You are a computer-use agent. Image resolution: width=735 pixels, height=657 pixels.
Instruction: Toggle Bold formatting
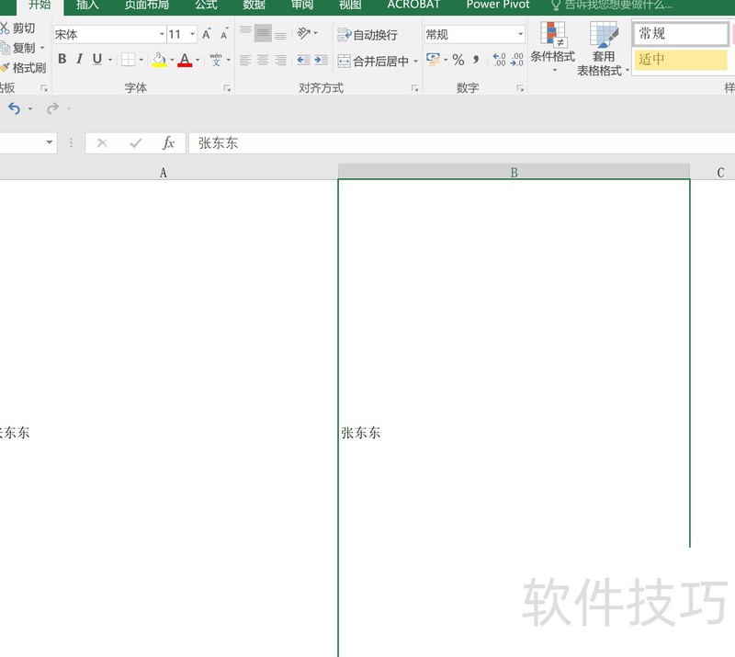[62, 60]
